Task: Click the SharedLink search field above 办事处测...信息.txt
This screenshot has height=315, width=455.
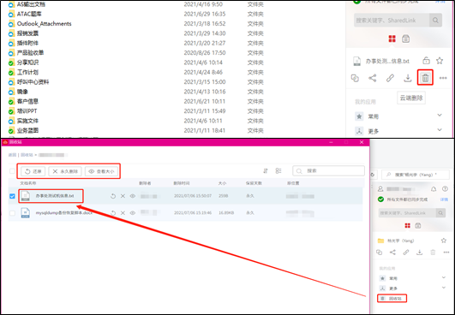Action: (x=392, y=21)
